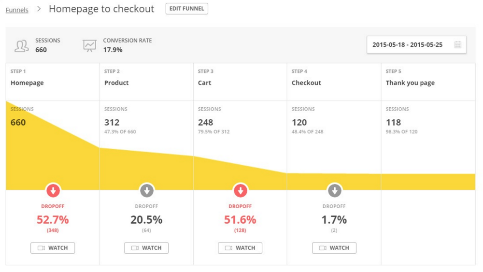Click the gray dropoff arrow under Product
The width and height of the screenshot is (483, 272).
[147, 190]
